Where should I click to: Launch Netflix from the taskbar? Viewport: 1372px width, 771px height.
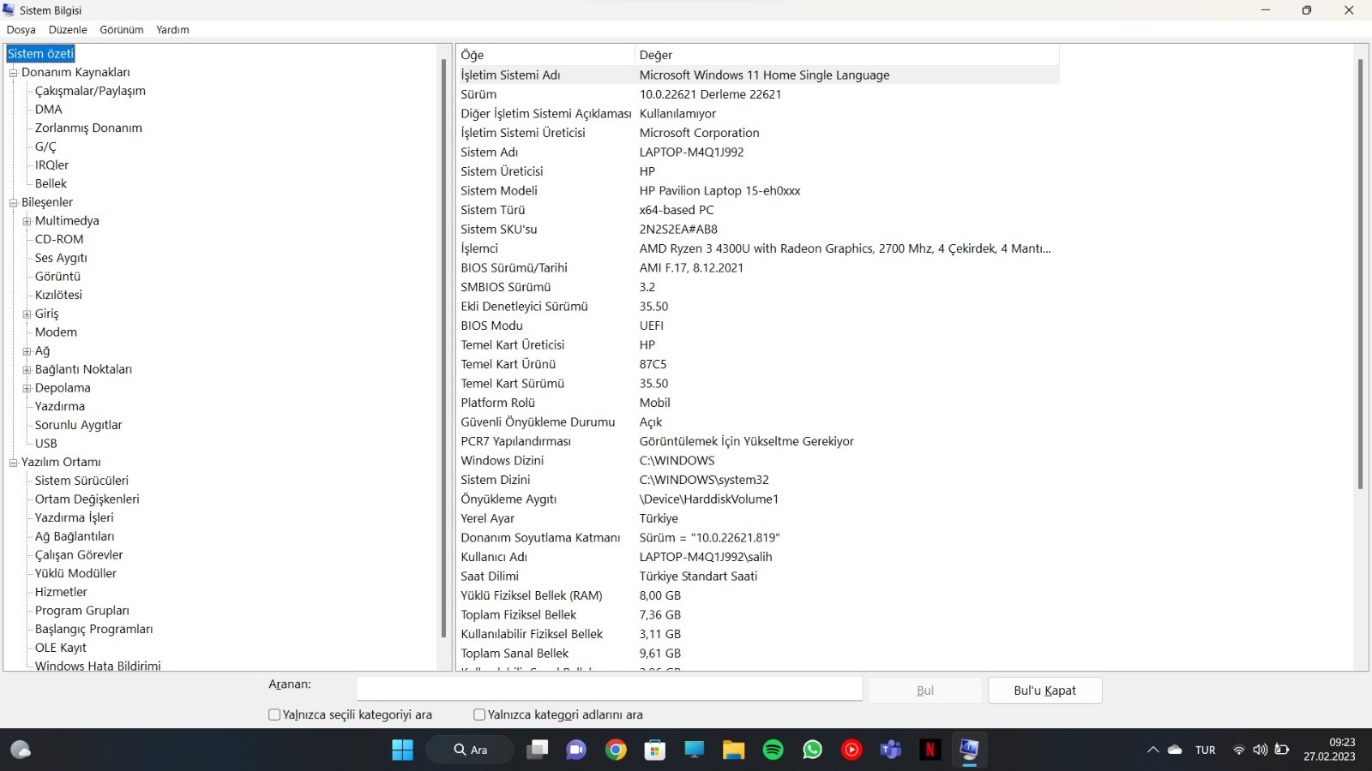(930, 750)
